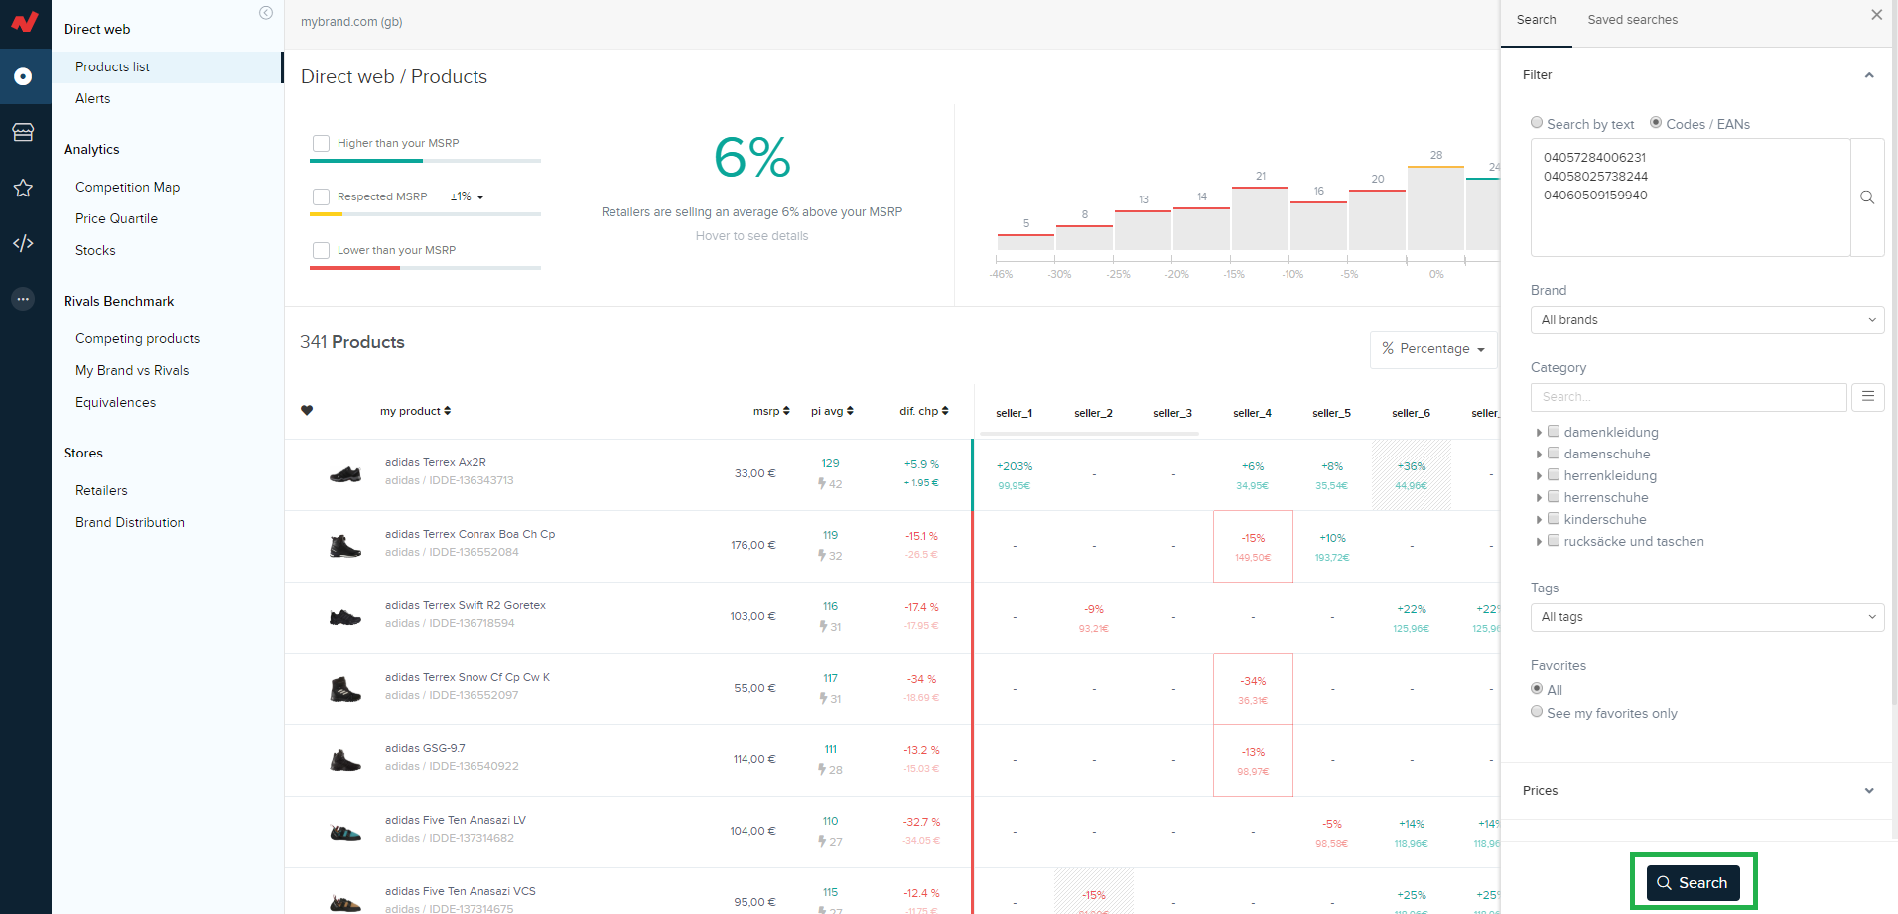Open the category list menu icon
Screen dimensions: 1898x914
click(1867, 396)
